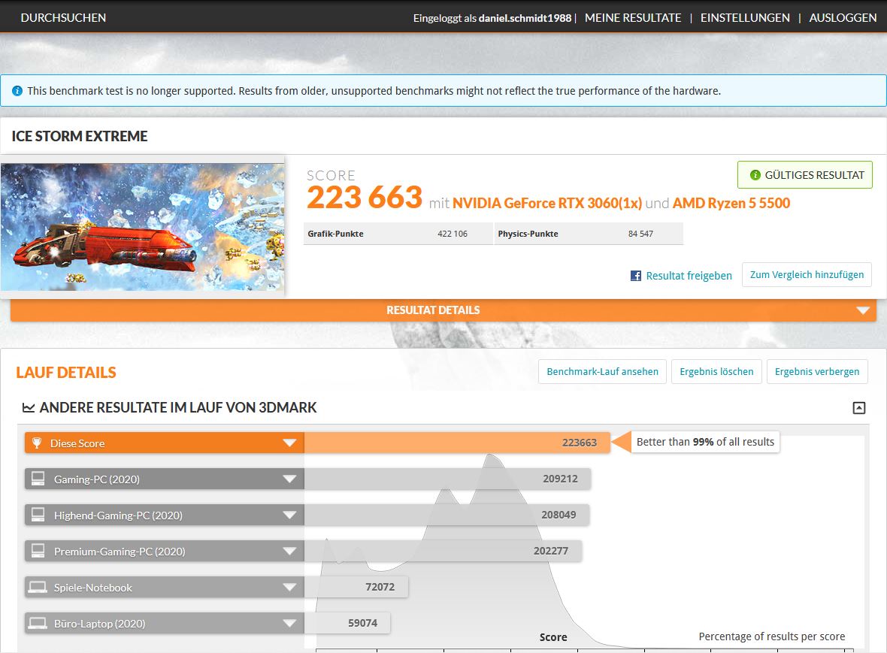Click the AMD Ryzen 5 5500 link
This screenshot has width=887, height=653.
731,203
